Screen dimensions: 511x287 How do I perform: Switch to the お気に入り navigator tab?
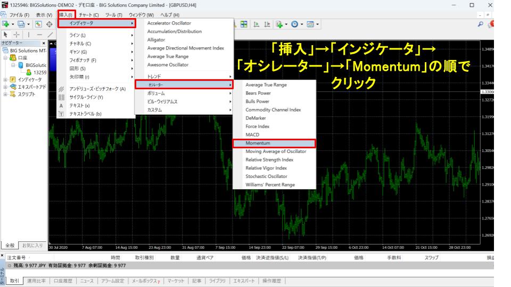(x=32, y=246)
